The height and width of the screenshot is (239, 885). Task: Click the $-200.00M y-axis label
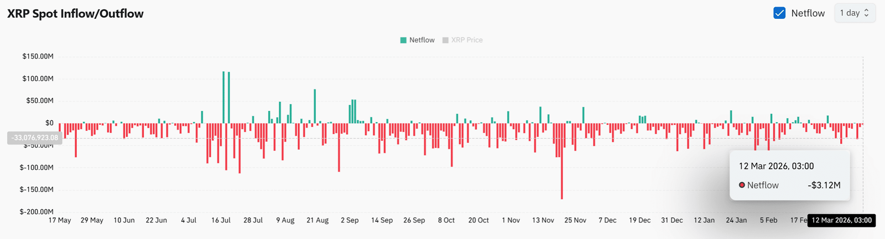click(37, 211)
